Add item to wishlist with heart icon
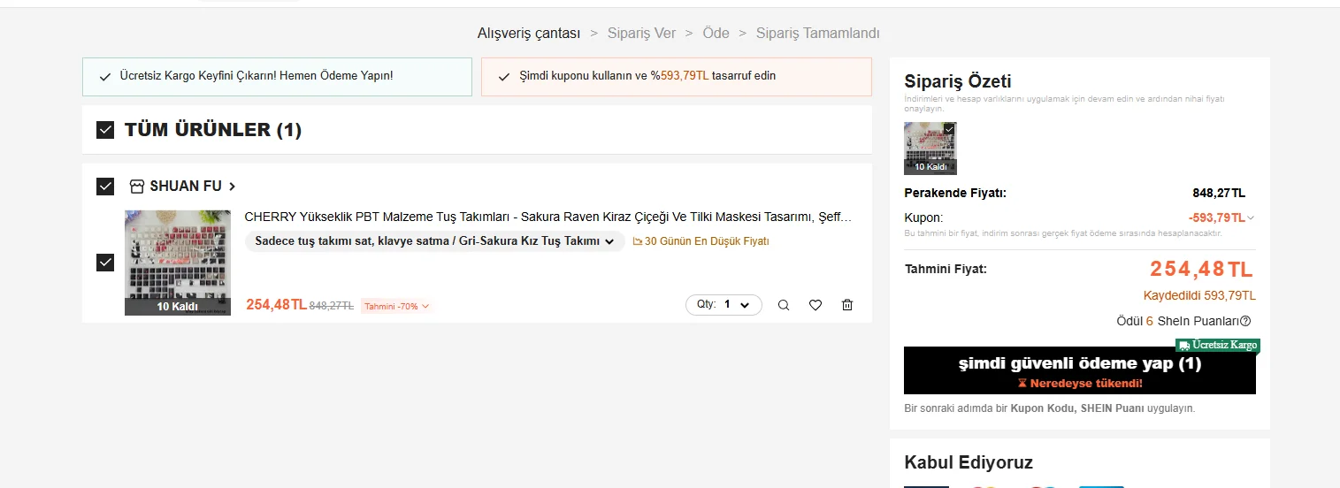This screenshot has height=488, width=1340. point(815,305)
